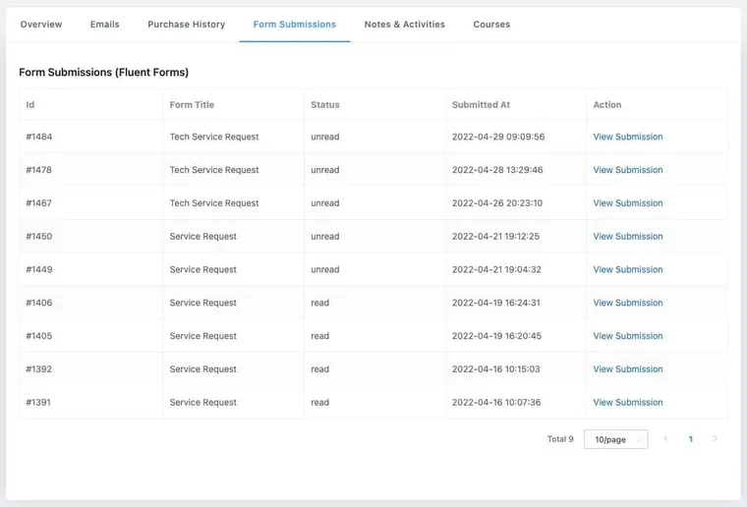Screen dimensions: 747x507
Task: Click the unread status in row #1467
Action: click(325, 203)
